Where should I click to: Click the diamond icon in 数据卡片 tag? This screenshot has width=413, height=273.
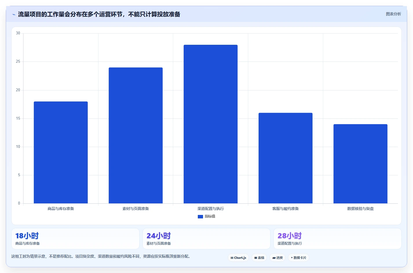pyautogui.click(x=292, y=258)
